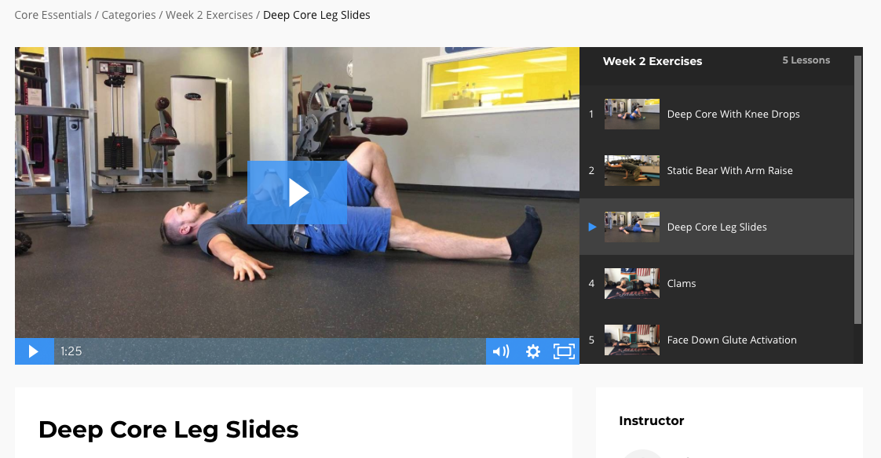Image resolution: width=881 pixels, height=458 pixels.
Task: Mute the video using the volume icon
Action: [501, 351]
